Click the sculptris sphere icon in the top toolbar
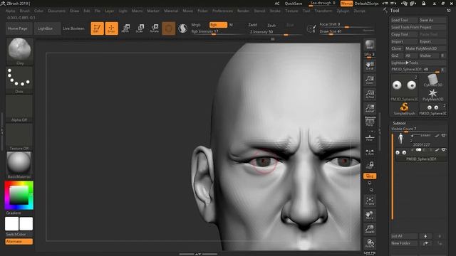456x256 pixels. pyautogui.click(x=182, y=28)
